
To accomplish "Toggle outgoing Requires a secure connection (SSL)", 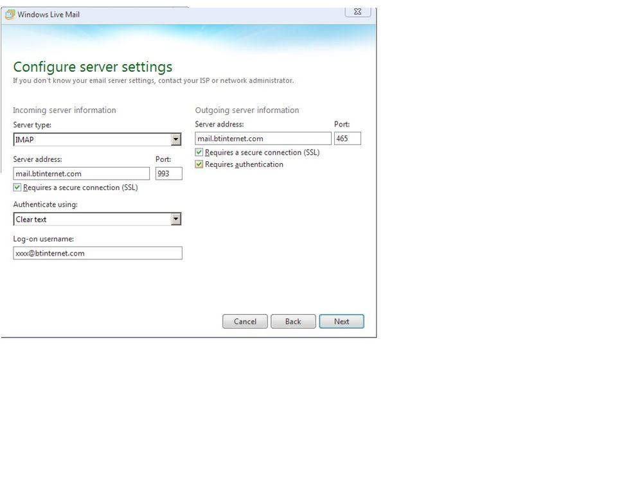I will point(199,152).
